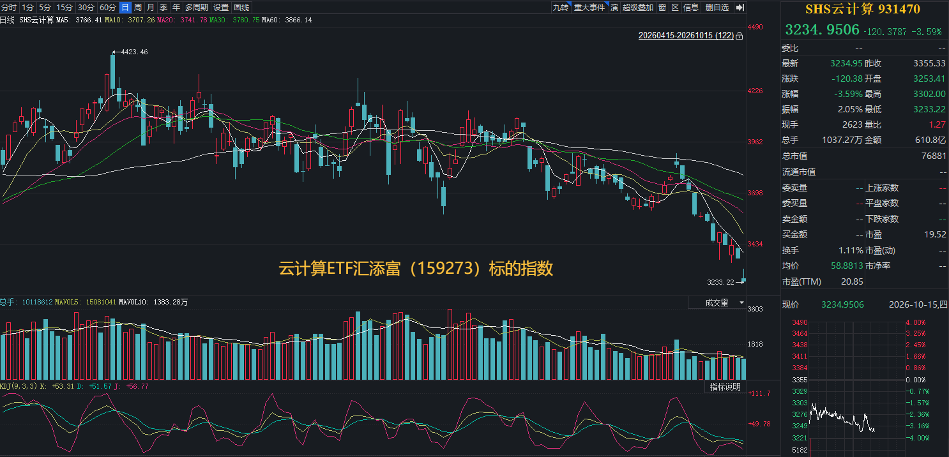Click the MA60 value in the chart legend
The image size is (949, 457).
[x=287, y=20]
